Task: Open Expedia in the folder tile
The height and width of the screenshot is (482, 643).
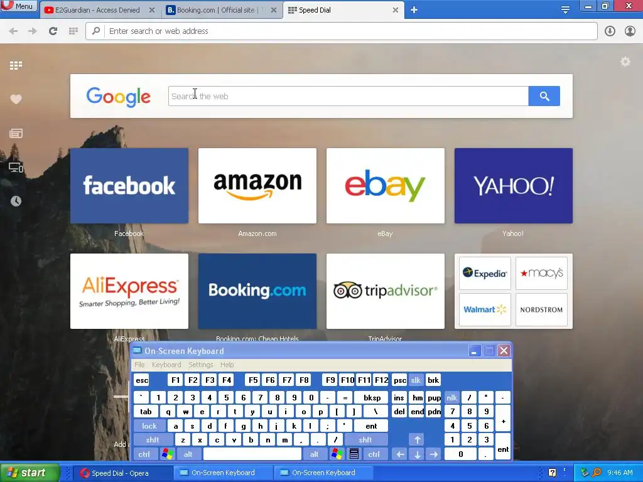Action: coord(485,274)
